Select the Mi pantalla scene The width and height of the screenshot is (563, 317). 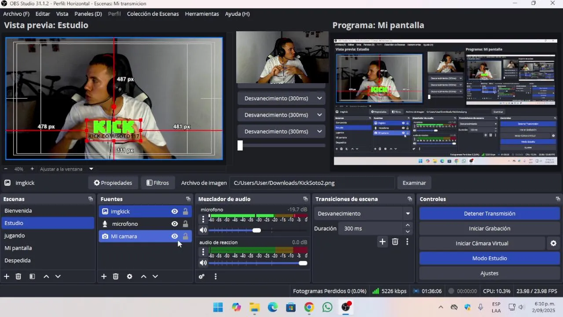48,248
